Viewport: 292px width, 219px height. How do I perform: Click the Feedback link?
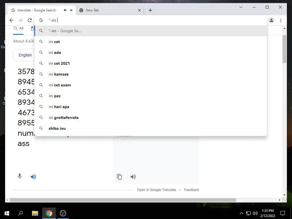[x=191, y=190]
